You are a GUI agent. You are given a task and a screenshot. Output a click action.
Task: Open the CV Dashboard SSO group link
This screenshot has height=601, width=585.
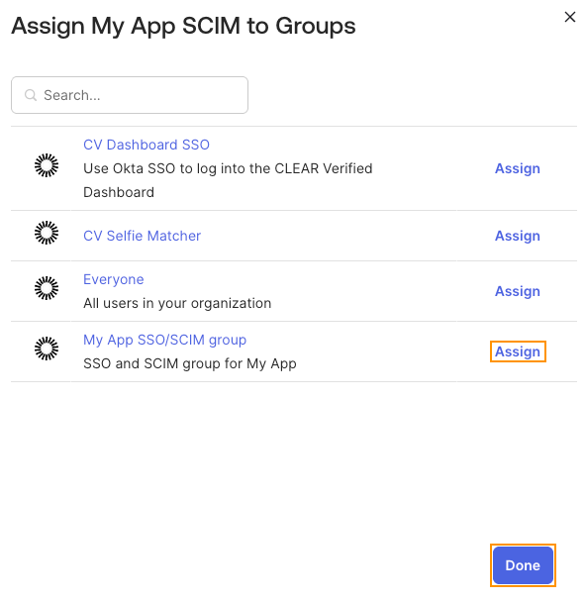pos(146,145)
